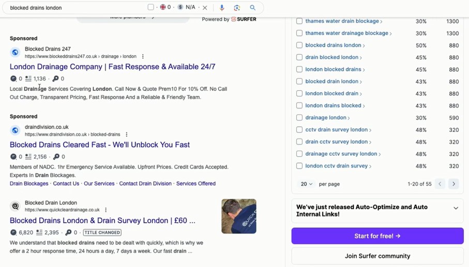Image resolution: width=469 pixels, height=267 pixels.
Task: Go to next page of keywords
Action: (453, 184)
